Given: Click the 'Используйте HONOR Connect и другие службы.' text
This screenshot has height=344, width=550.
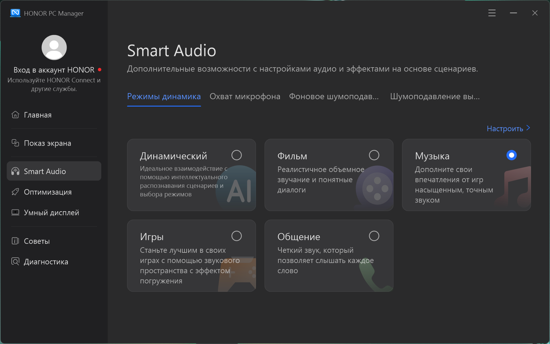Looking at the screenshot, I should (x=54, y=84).
